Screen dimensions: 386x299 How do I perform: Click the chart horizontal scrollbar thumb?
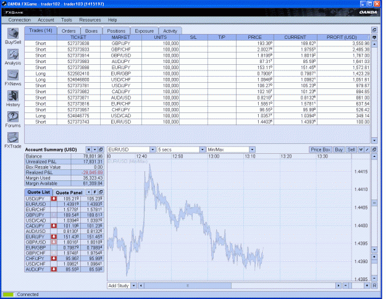coord(188,285)
